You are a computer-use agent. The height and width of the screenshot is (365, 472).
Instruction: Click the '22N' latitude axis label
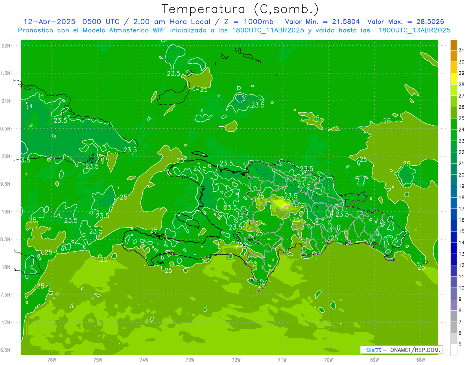7,45
